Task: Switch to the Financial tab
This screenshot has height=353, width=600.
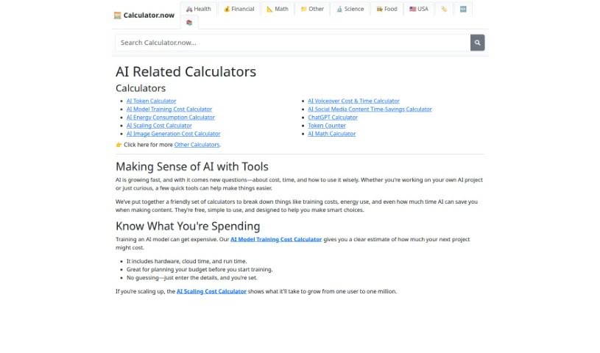Action: tap(239, 9)
